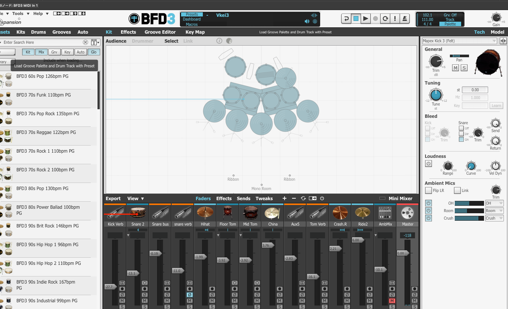Screen dimensions: 508x309
Task: Toggle the Crush ambient mic power button
Action: tap(429, 218)
